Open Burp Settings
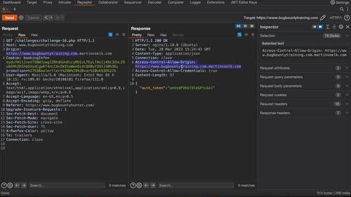 tap(339, 2)
